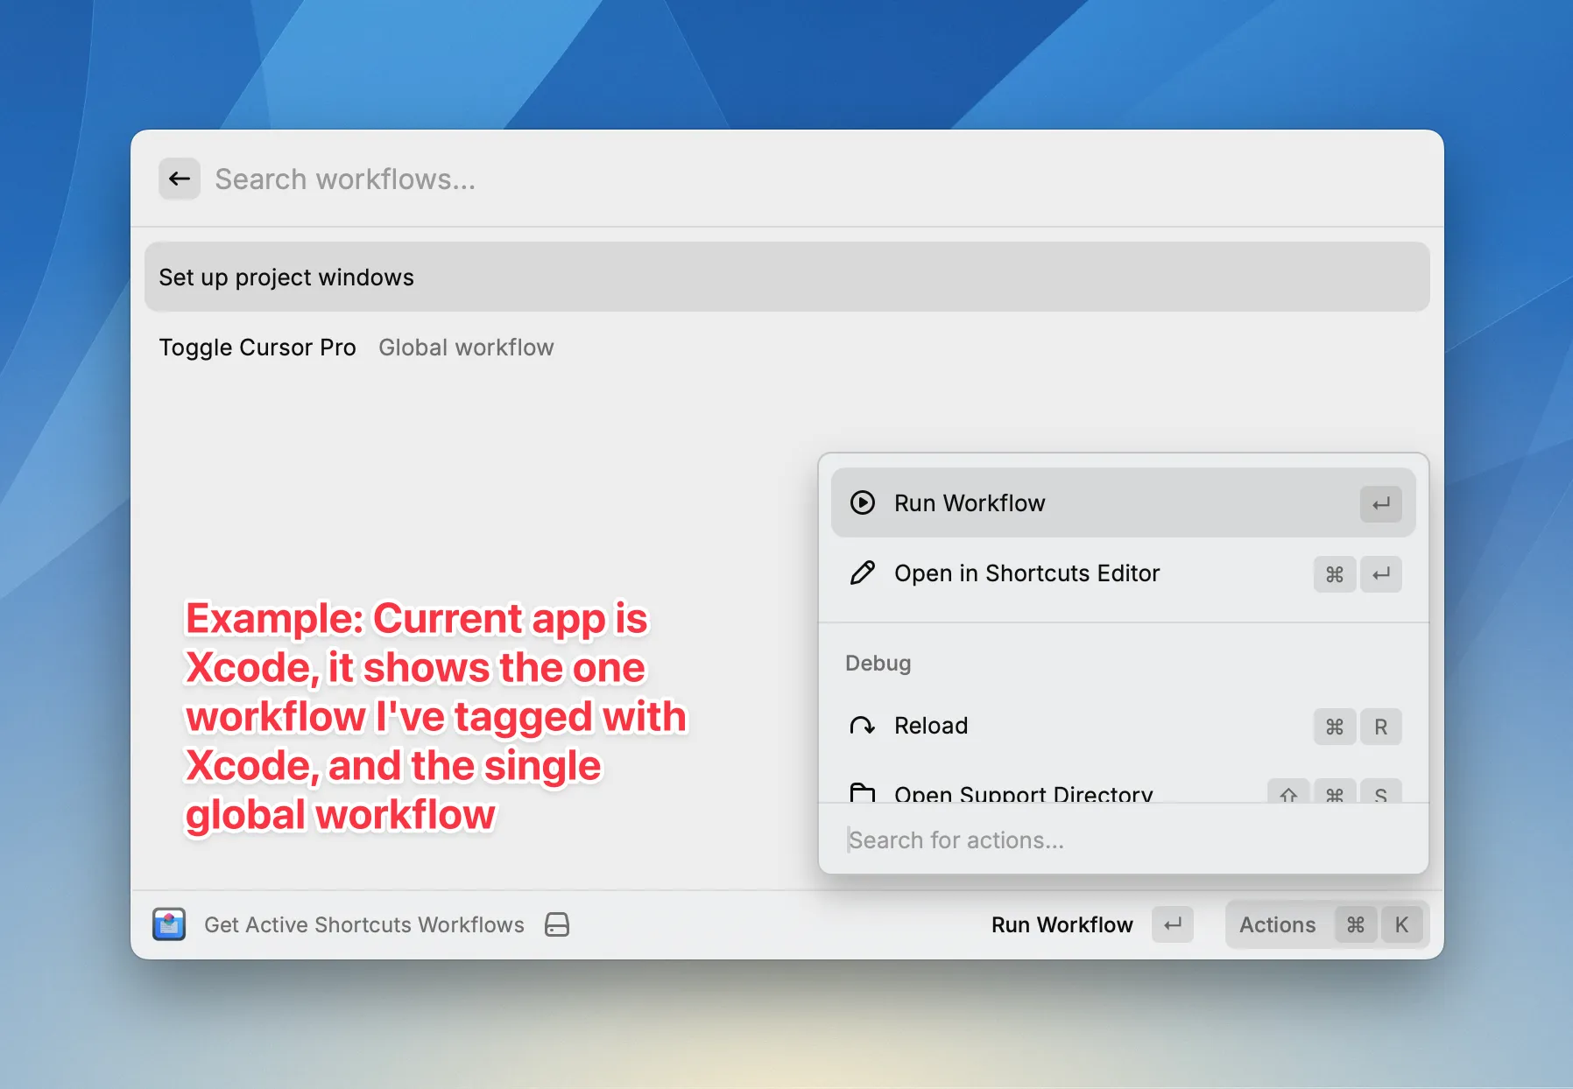1573x1089 pixels.
Task: Click Command badge on the Reload row
Action: [1335, 727]
